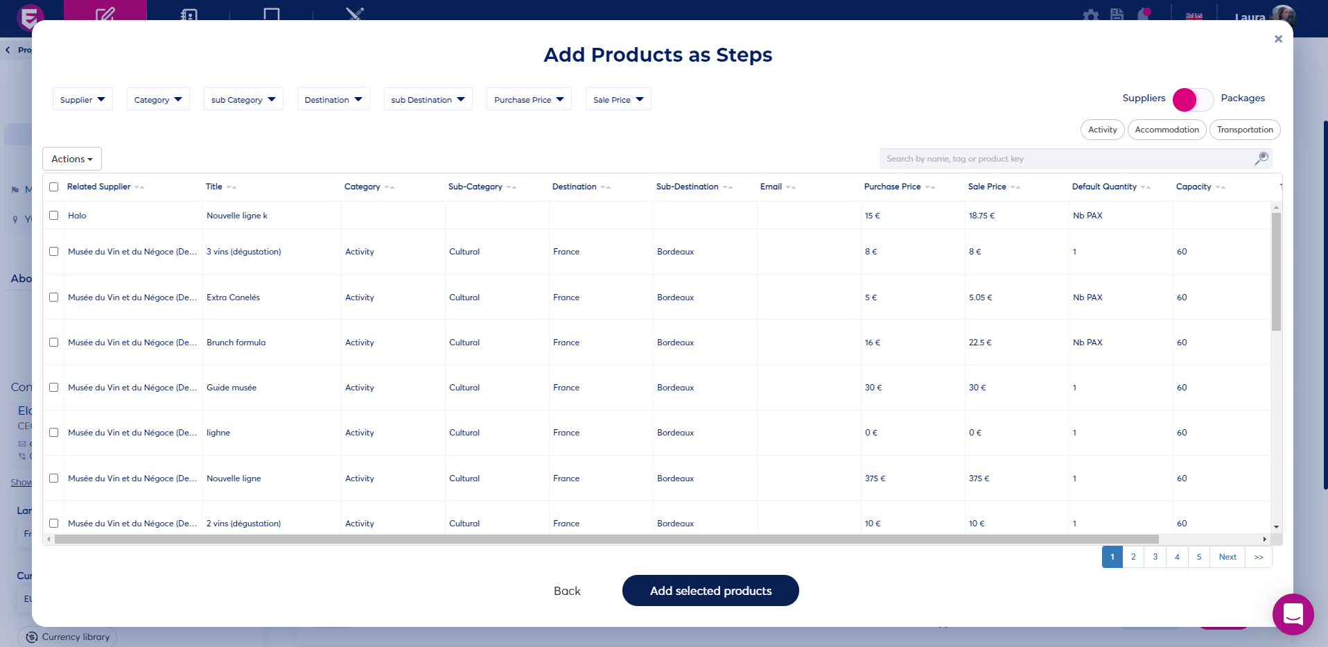
Task: Check the Nouvelle ligne row at 375 €
Action: coord(53,478)
